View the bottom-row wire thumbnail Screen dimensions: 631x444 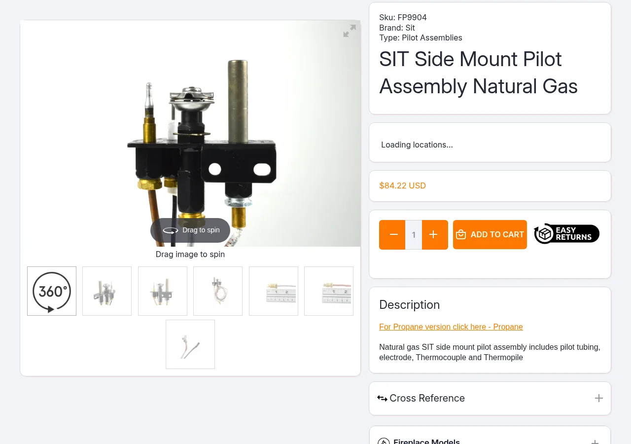pos(190,344)
